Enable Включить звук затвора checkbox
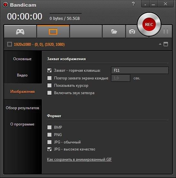 (x=49, y=93)
